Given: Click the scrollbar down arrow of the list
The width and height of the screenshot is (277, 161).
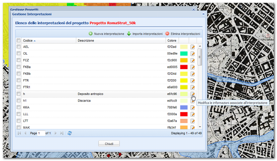Looking at the screenshot, I should pos(200,127).
